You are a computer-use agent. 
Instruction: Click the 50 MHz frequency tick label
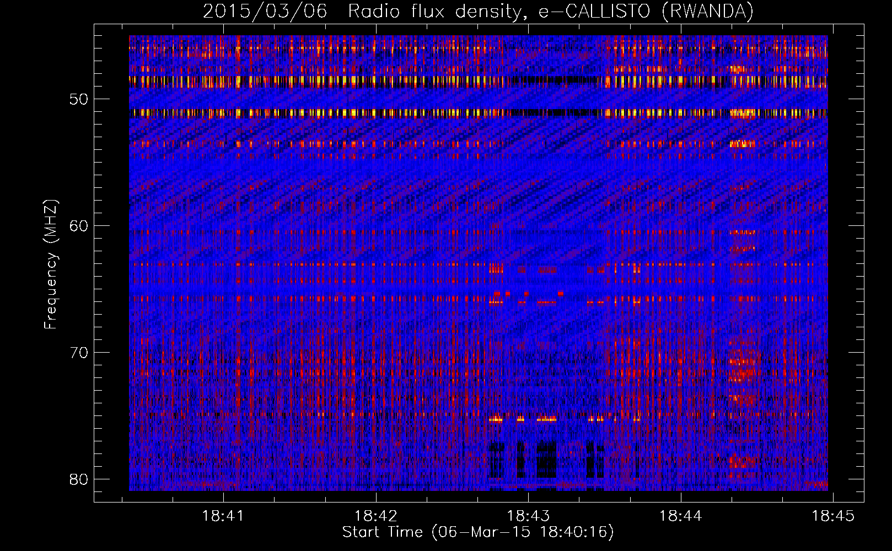(79, 99)
